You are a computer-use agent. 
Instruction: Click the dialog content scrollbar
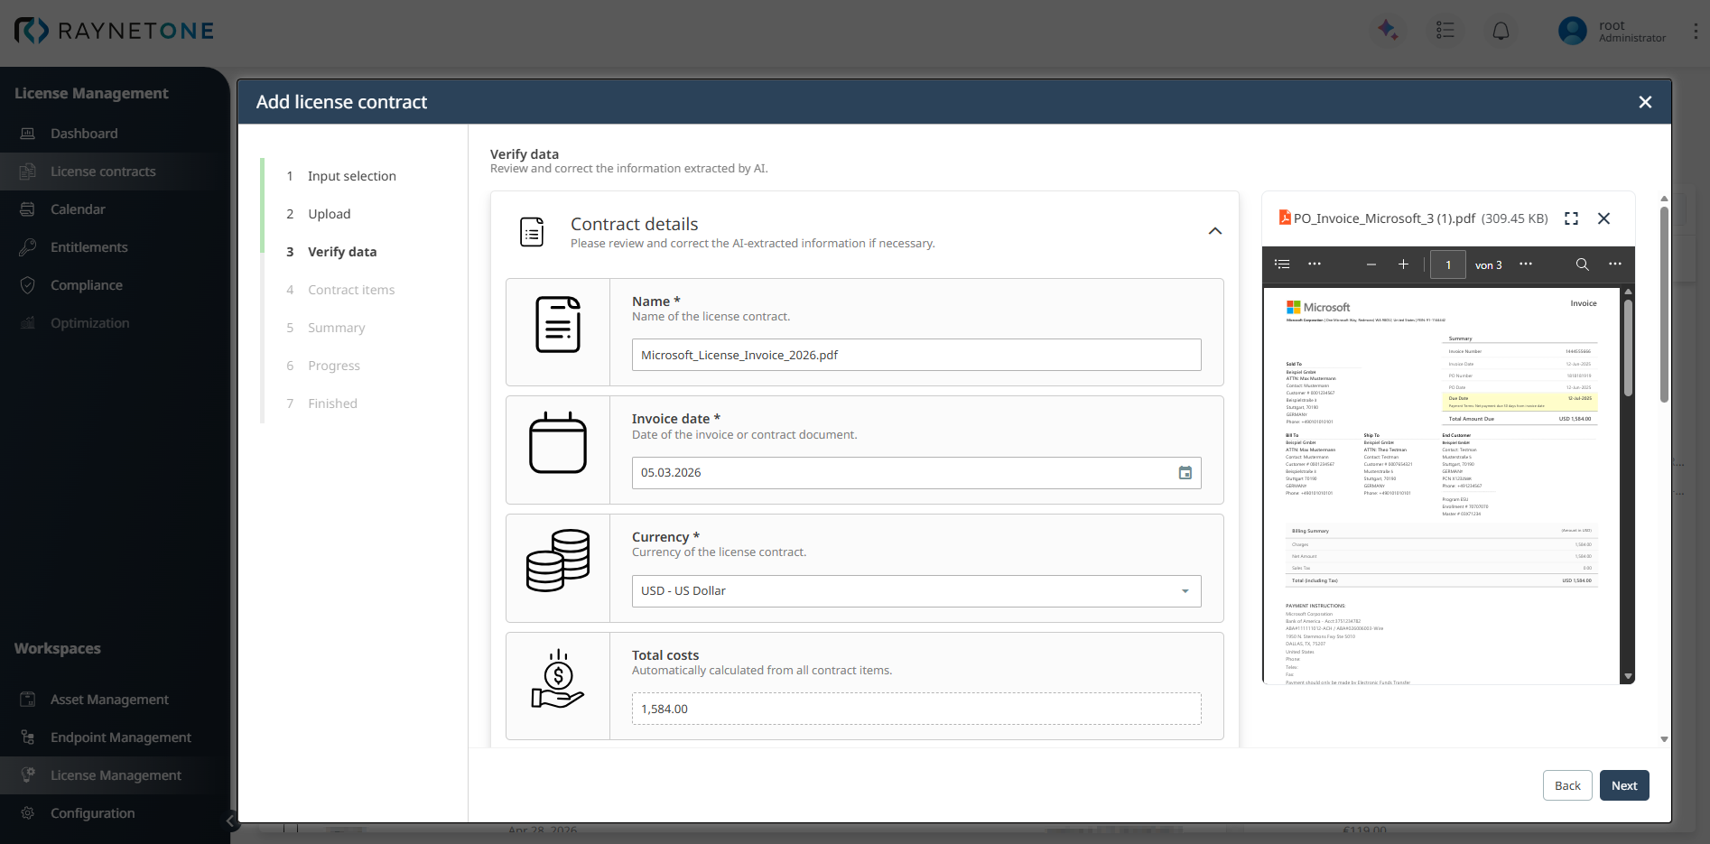(x=1664, y=303)
